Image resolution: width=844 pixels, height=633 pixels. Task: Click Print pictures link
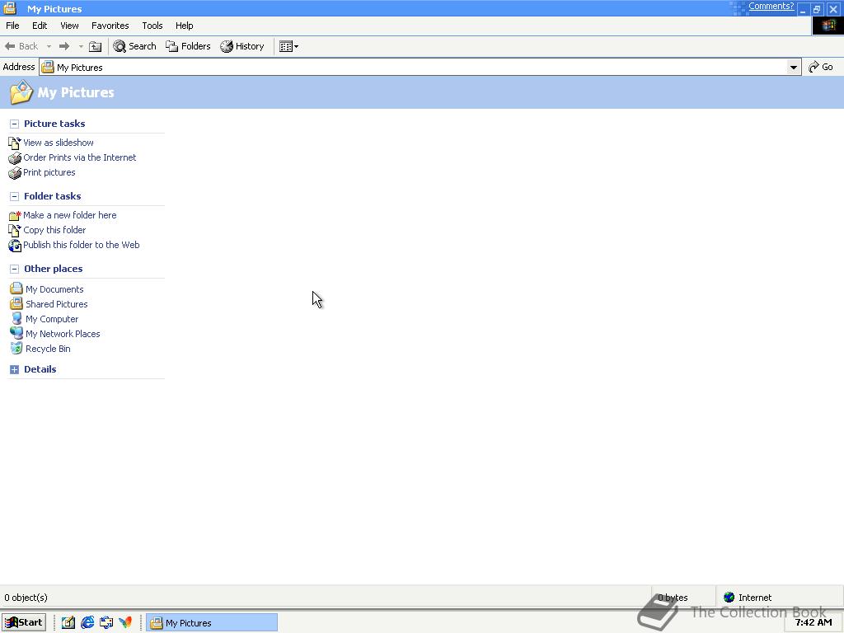click(x=49, y=173)
